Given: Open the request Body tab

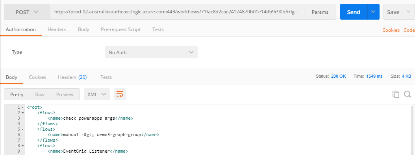Looking at the screenshot, I should (83, 29).
